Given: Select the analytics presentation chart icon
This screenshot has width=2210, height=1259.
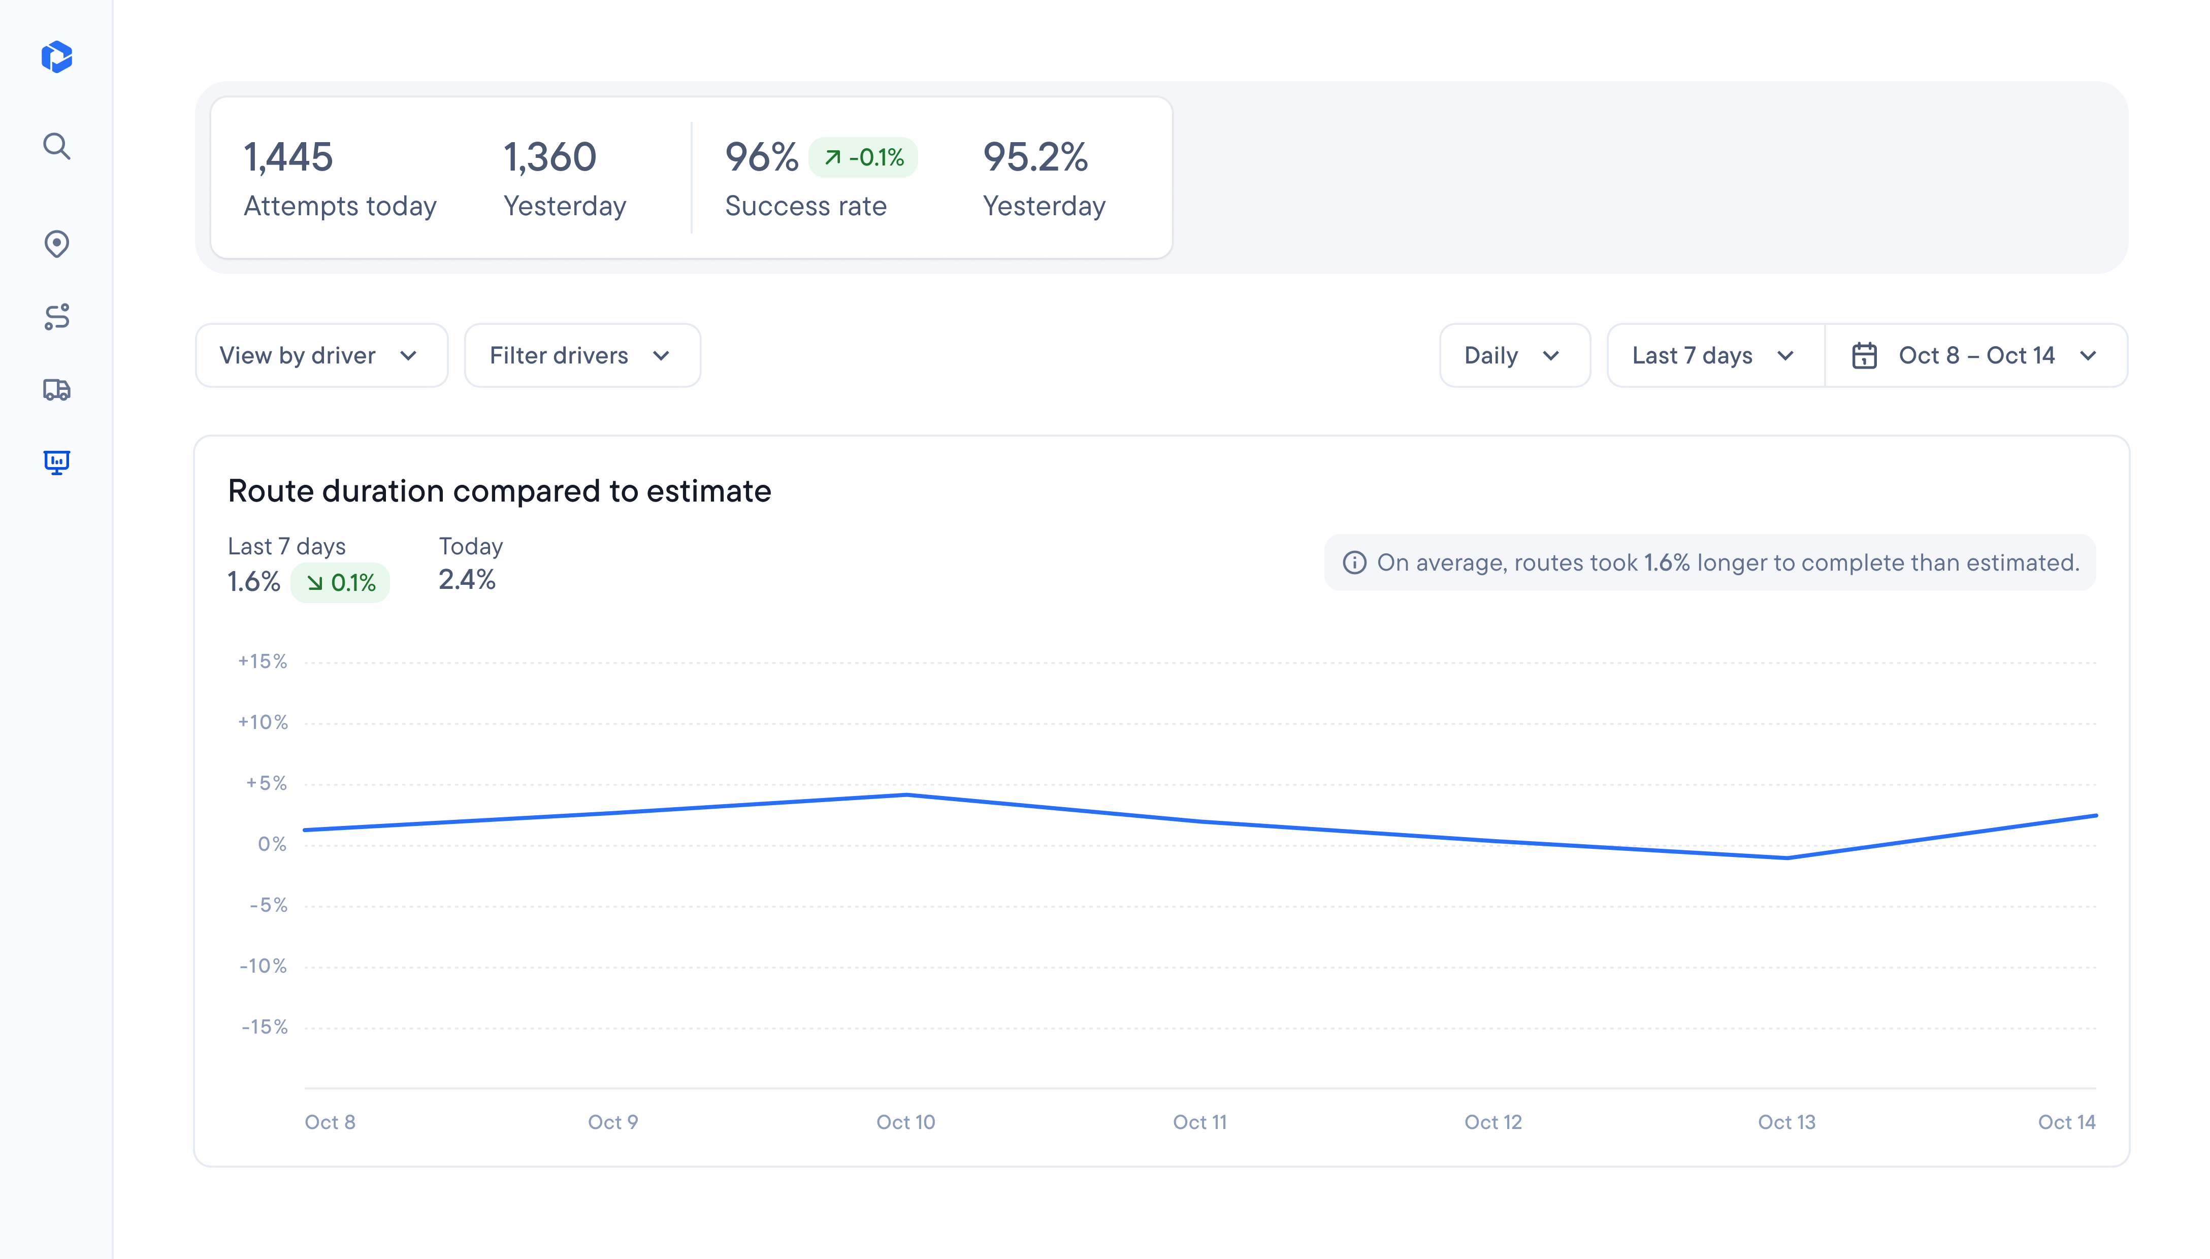Looking at the screenshot, I should pos(57,462).
